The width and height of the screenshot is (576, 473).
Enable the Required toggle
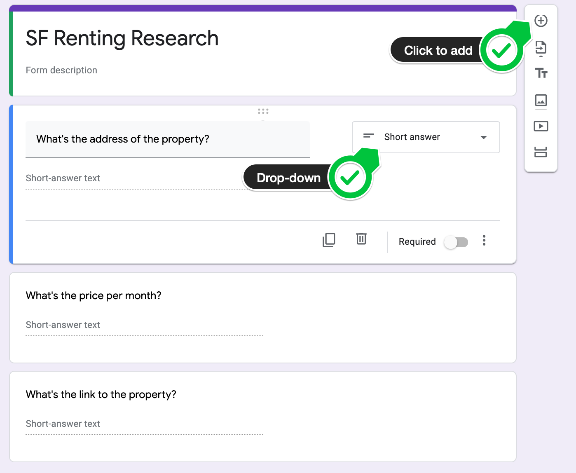tap(456, 243)
